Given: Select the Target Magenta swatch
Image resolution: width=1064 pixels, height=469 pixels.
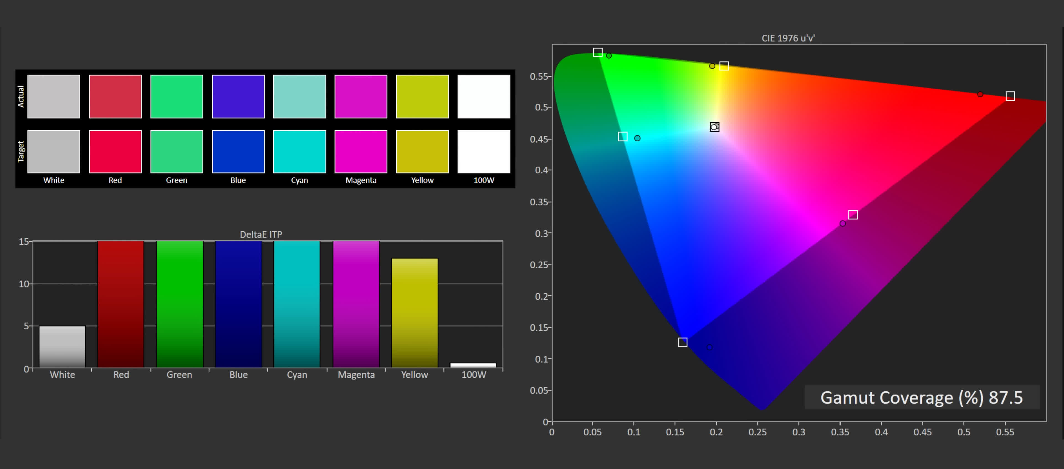Looking at the screenshot, I should click(360, 151).
